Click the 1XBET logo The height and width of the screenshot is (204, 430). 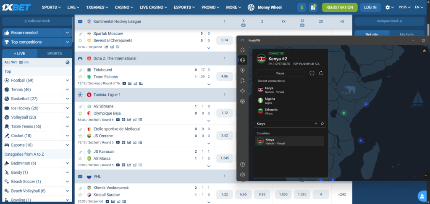[x=16, y=8]
